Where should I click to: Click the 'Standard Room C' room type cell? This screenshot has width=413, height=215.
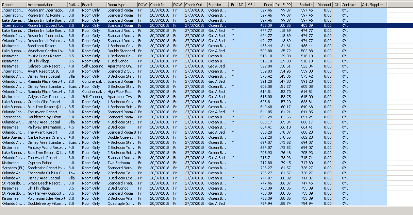[122, 112]
